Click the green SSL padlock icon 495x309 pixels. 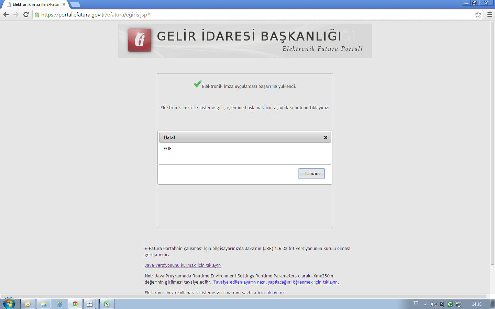click(x=37, y=15)
